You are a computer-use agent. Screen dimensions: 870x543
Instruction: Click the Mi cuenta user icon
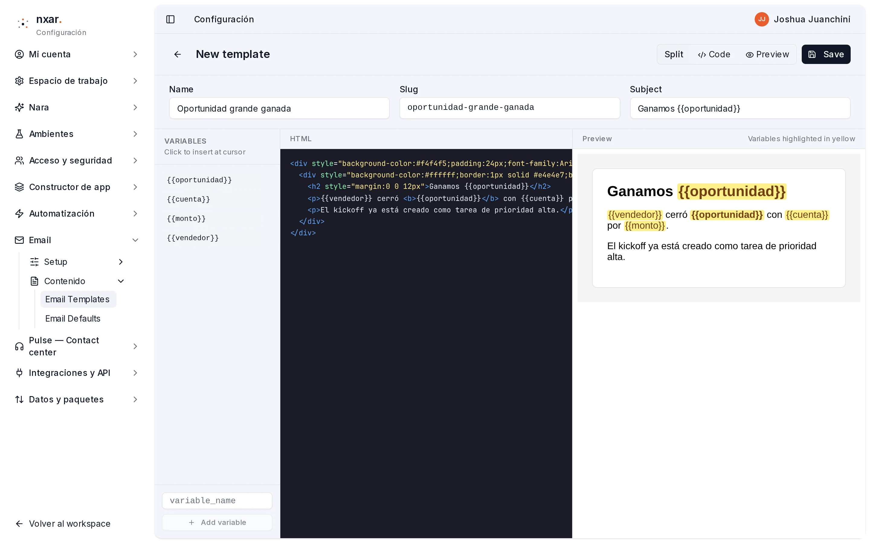pyautogui.click(x=19, y=54)
